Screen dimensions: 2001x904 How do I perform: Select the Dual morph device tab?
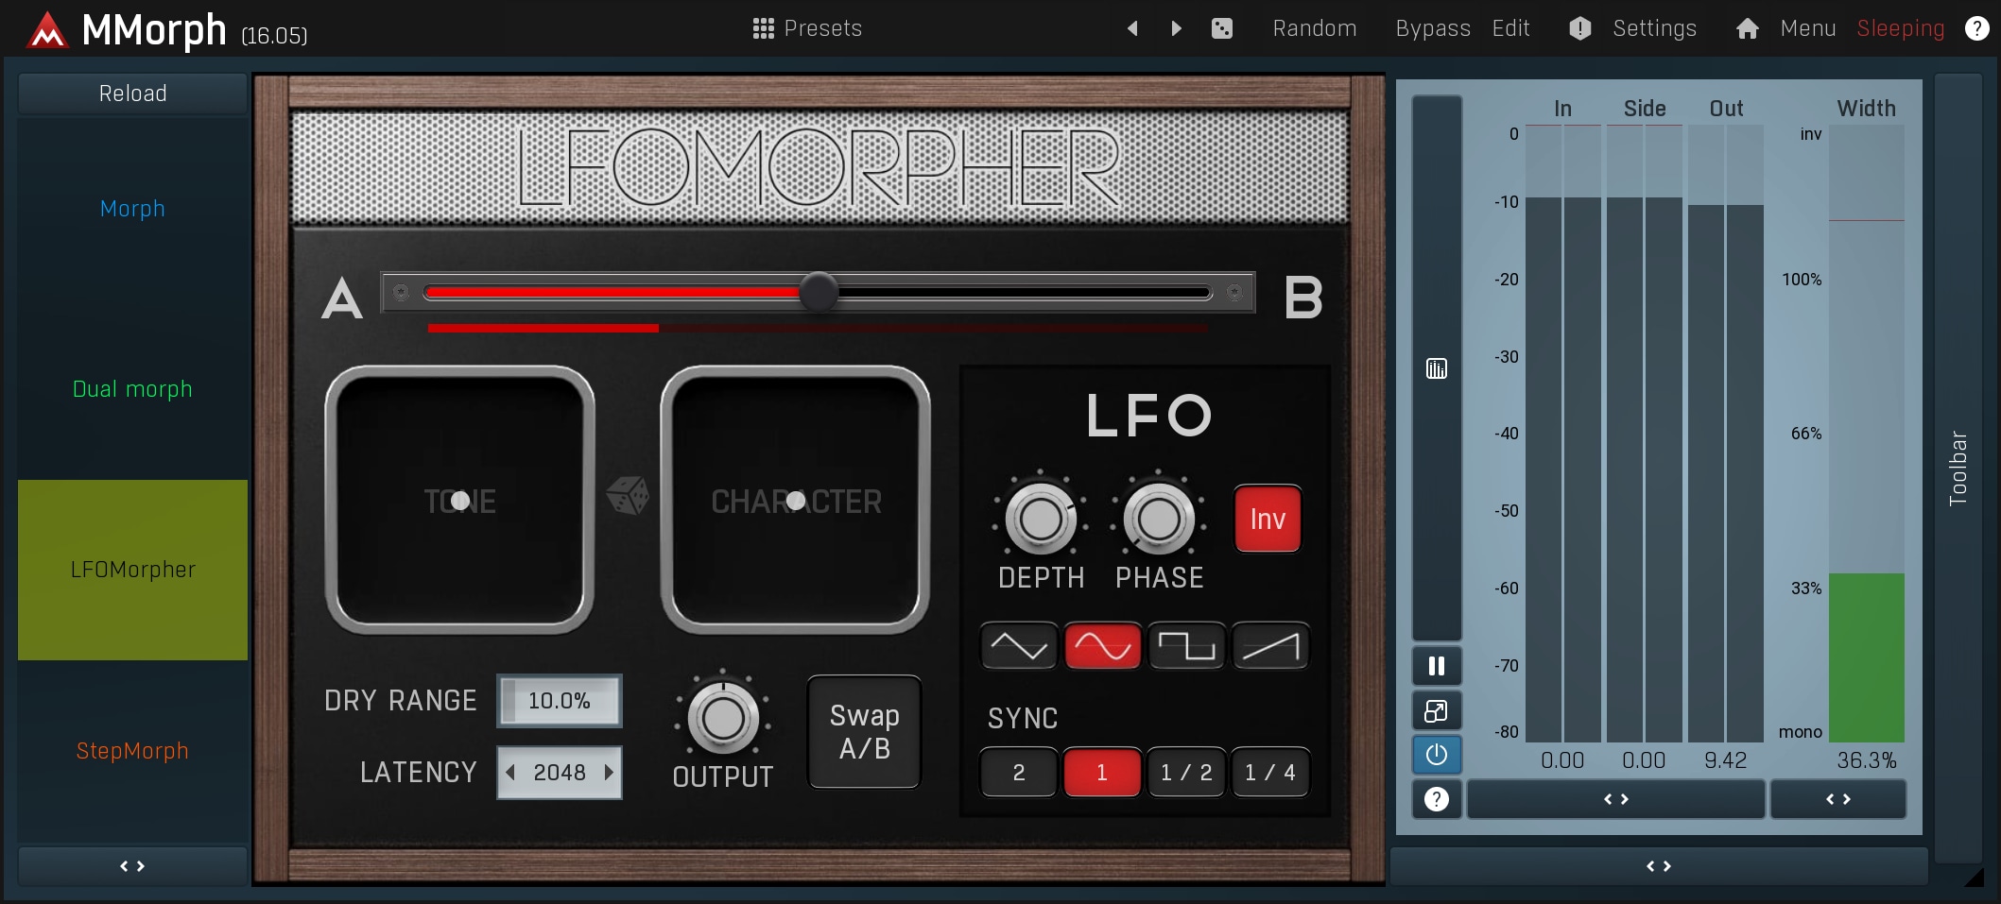coord(132,389)
